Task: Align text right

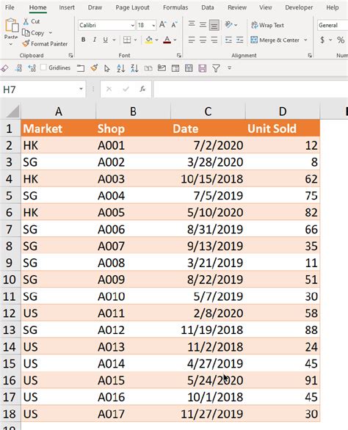Action: click(x=214, y=40)
